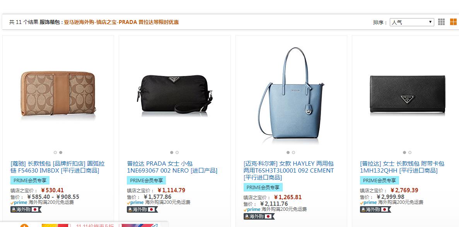Click prime logo under Michael Kors price
459x227 pixels.
(252, 210)
